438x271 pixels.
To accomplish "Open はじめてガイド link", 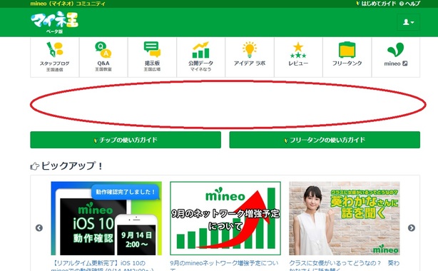I will click(376, 4).
